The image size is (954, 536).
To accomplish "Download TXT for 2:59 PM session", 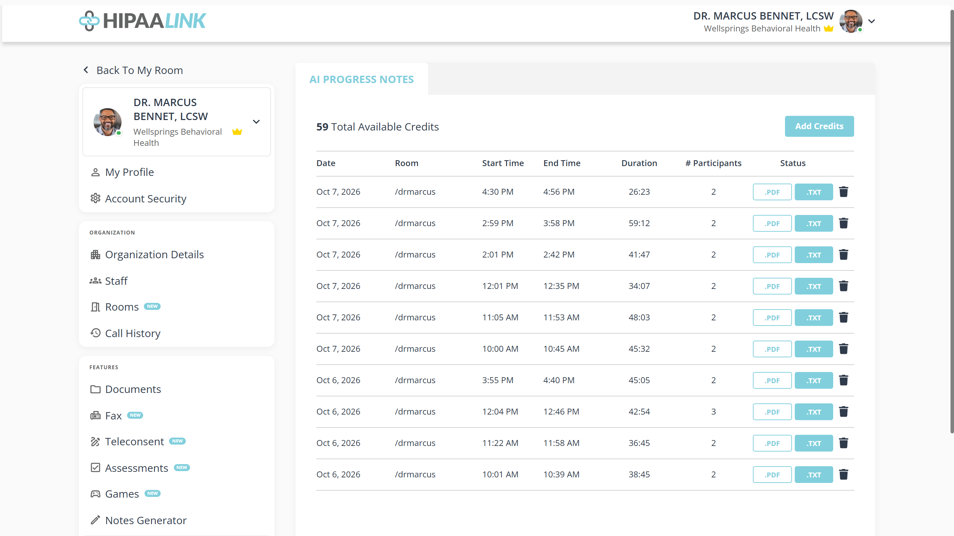I will pyautogui.click(x=814, y=223).
